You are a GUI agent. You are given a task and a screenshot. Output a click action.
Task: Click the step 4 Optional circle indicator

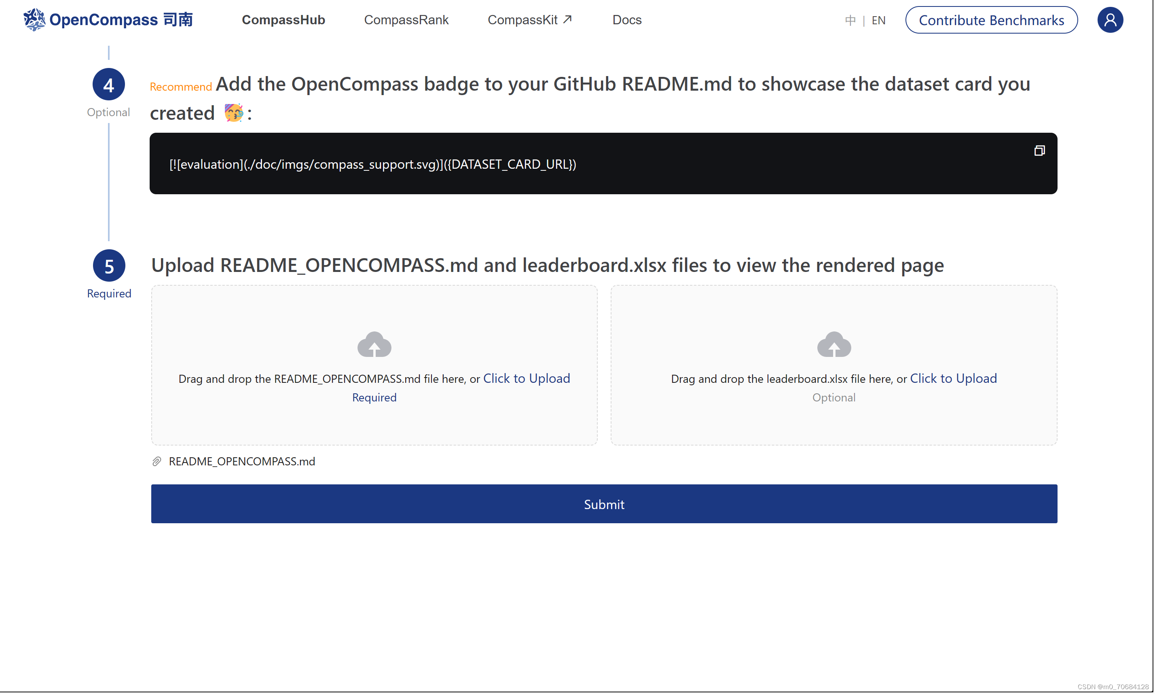point(108,84)
